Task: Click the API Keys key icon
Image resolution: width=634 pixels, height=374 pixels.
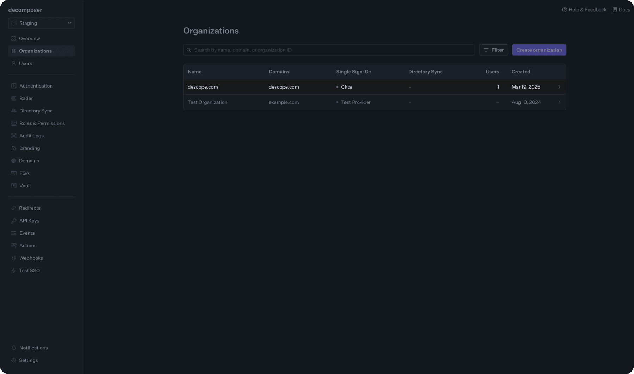Action: pyautogui.click(x=14, y=221)
